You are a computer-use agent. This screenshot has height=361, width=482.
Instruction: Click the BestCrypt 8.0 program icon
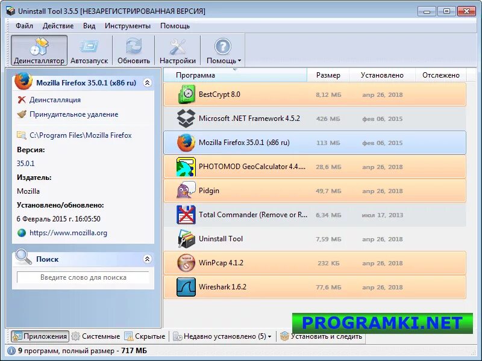point(186,94)
